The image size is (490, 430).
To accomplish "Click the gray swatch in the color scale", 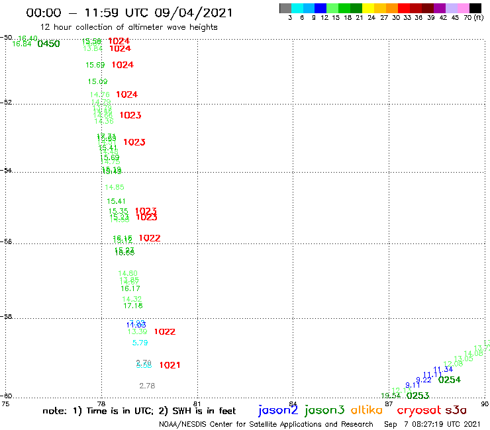I will [x=285, y=8].
